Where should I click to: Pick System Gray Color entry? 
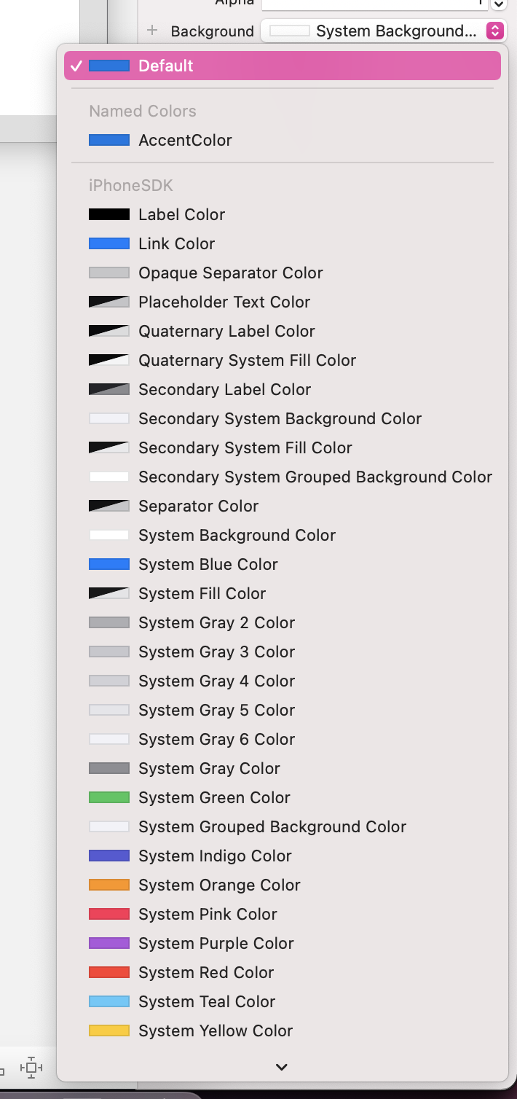283,768
